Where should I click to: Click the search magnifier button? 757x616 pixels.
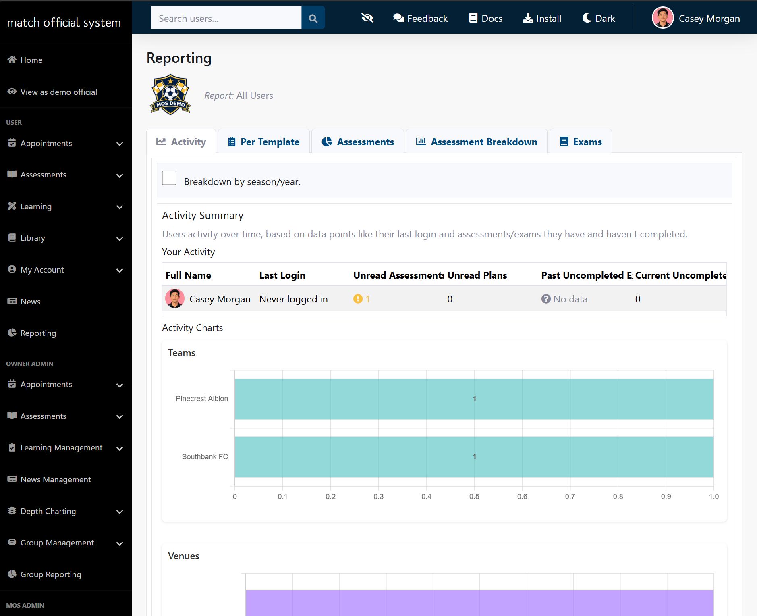pyautogui.click(x=313, y=18)
